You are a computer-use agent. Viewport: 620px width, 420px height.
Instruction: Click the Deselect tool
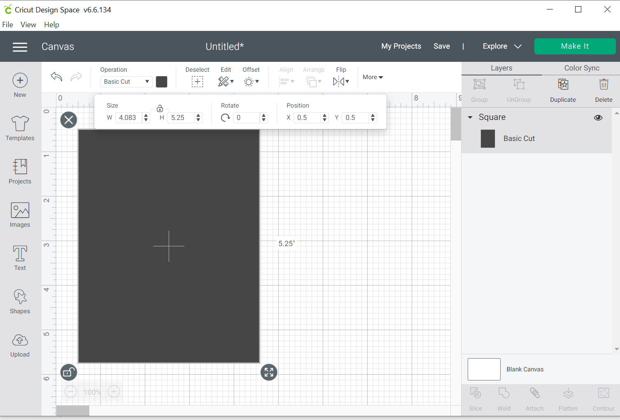197,77
